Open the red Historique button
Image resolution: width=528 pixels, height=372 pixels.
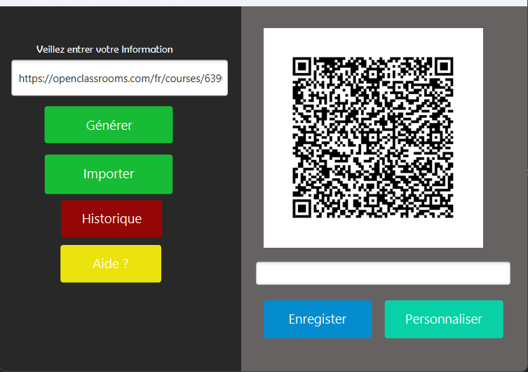[x=111, y=219]
